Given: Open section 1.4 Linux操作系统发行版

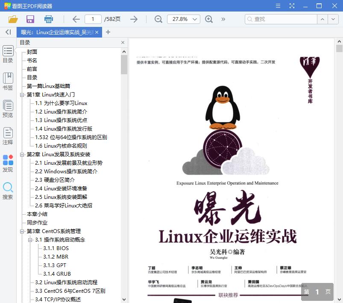Looking at the screenshot, I should coord(64,128).
